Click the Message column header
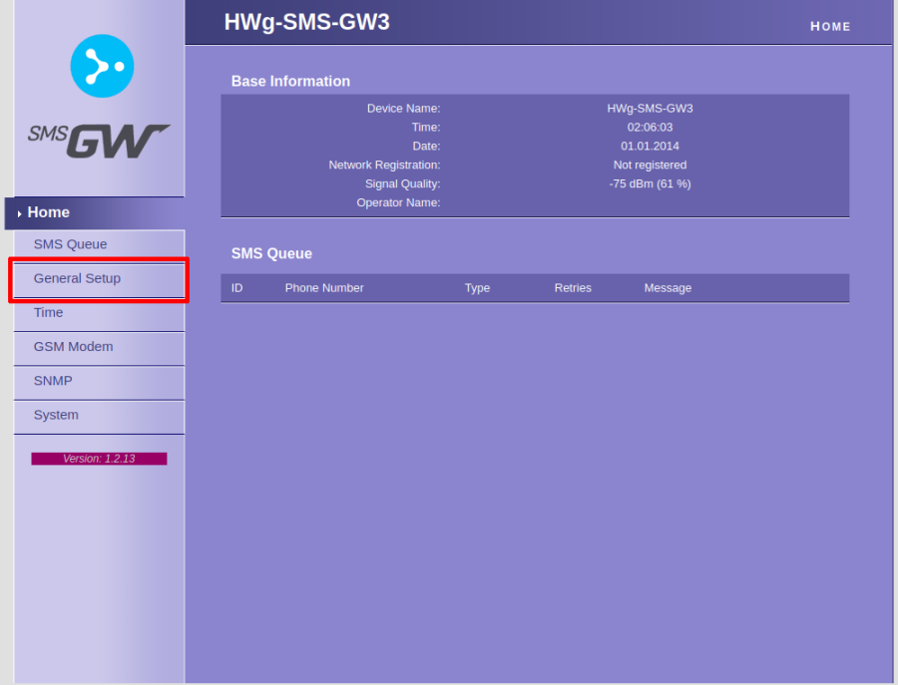This screenshot has height=685, width=898. (668, 288)
